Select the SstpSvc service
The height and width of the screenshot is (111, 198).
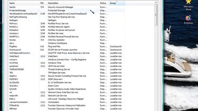(13, 76)
